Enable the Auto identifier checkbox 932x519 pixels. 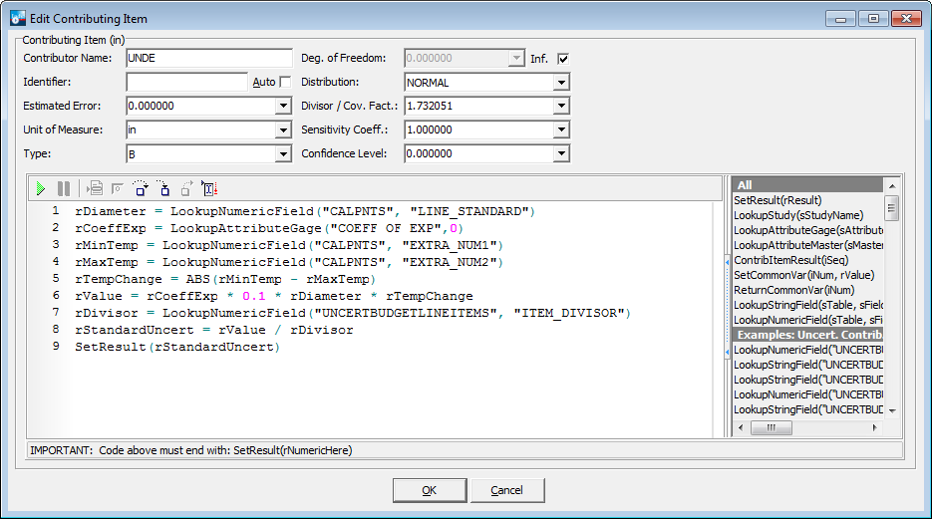285,82
